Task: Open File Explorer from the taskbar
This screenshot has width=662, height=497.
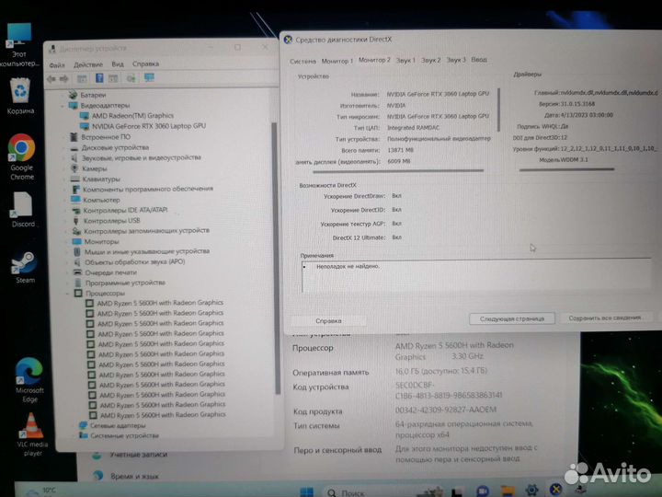Action: coord(508,491)
